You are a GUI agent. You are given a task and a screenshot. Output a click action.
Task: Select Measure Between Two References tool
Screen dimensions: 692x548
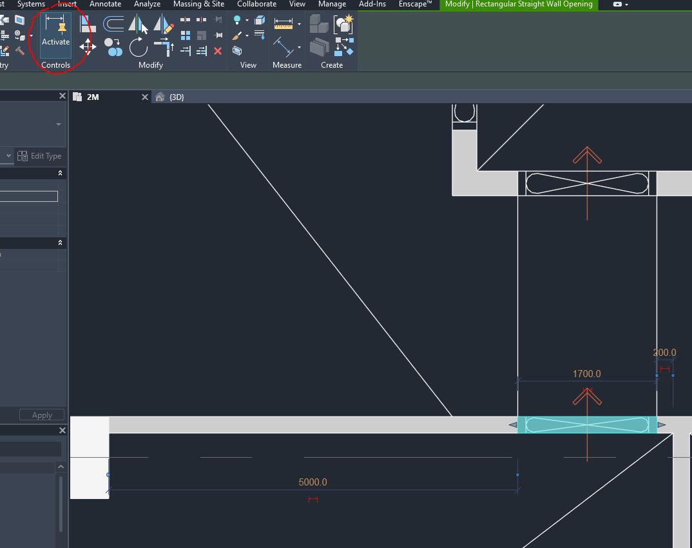pos(284,47)
